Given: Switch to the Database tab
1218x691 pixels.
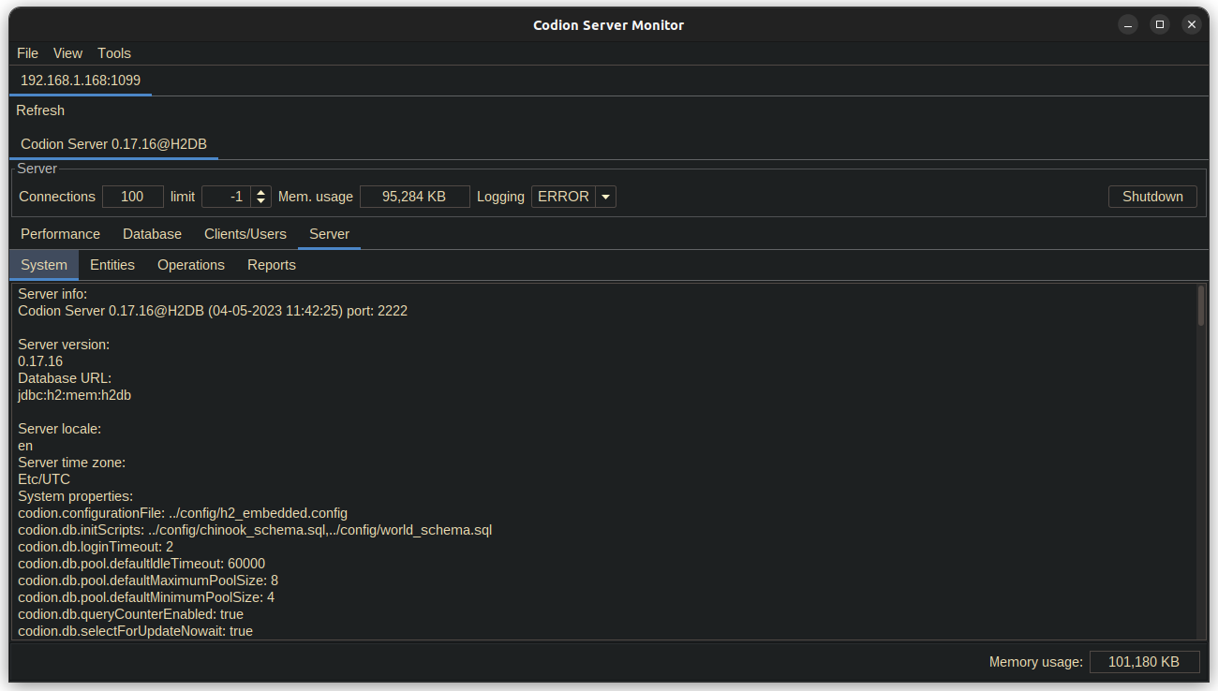Looking at the screenshot, I should tap(152, 234).
